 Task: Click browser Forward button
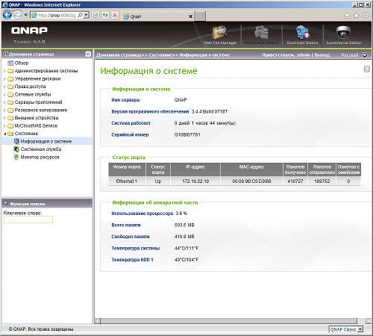tap(18, 16)
